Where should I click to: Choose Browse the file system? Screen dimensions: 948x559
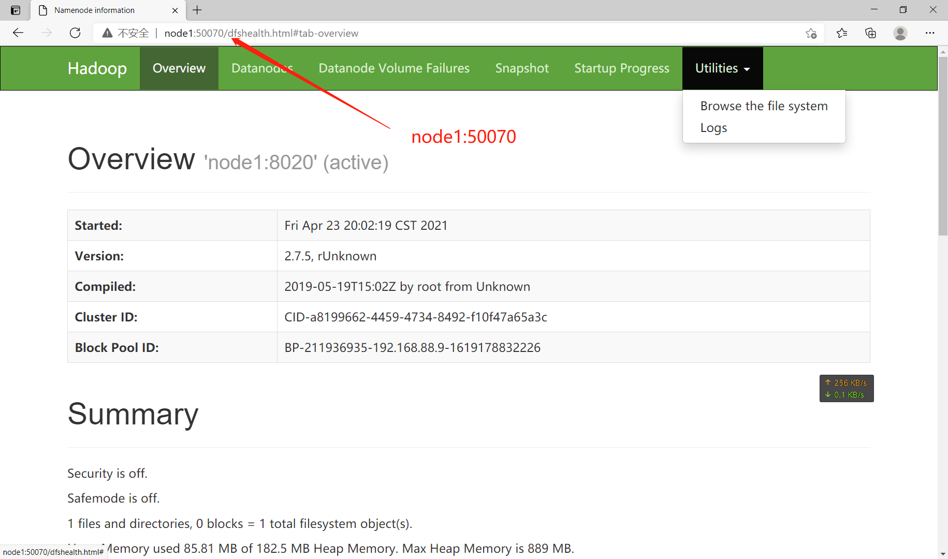pyautogui.click(x=764, y=106)
